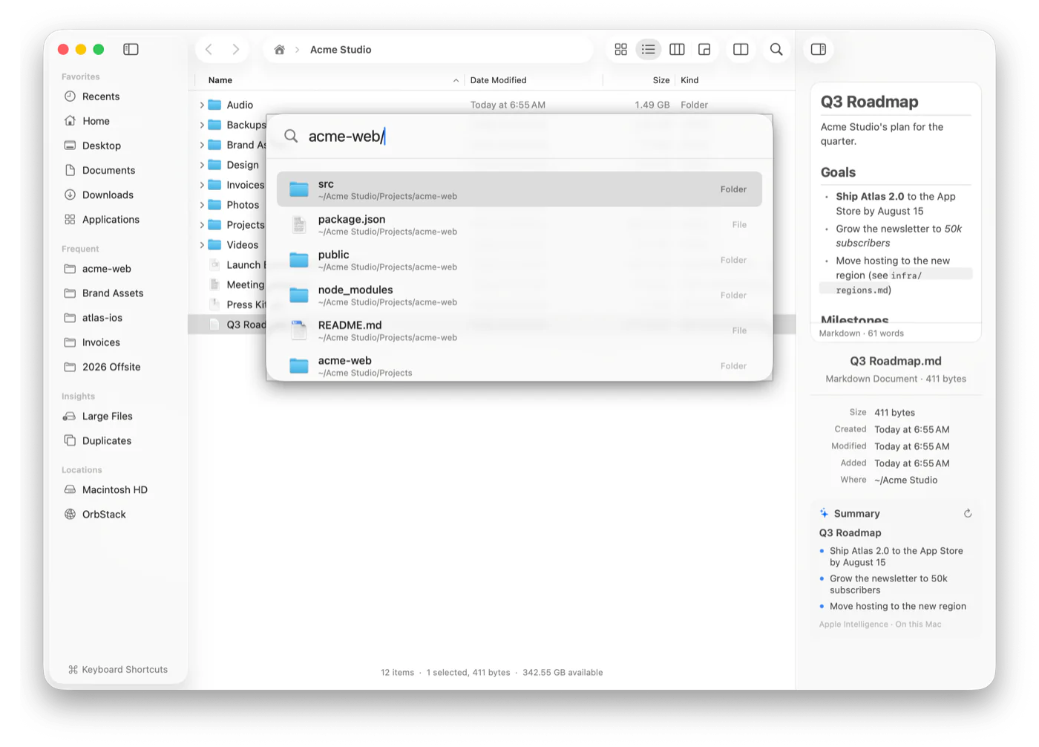Switch to gallery view
This screenshot has width=1039, height=747.
704,49
